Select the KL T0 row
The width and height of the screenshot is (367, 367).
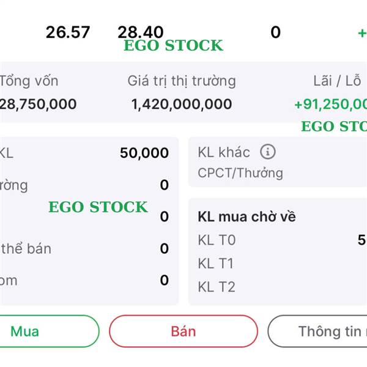[282, 240]
